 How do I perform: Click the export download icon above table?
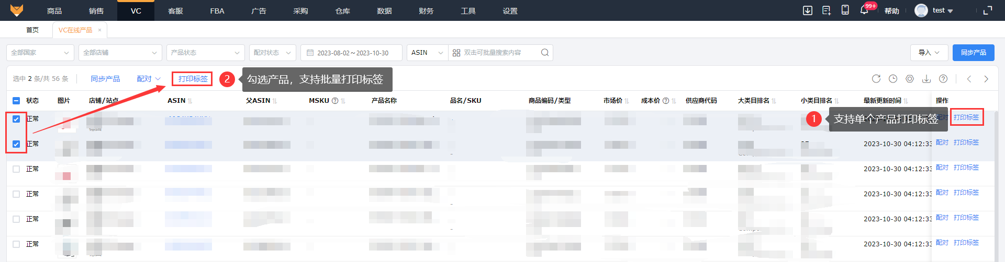926,79
